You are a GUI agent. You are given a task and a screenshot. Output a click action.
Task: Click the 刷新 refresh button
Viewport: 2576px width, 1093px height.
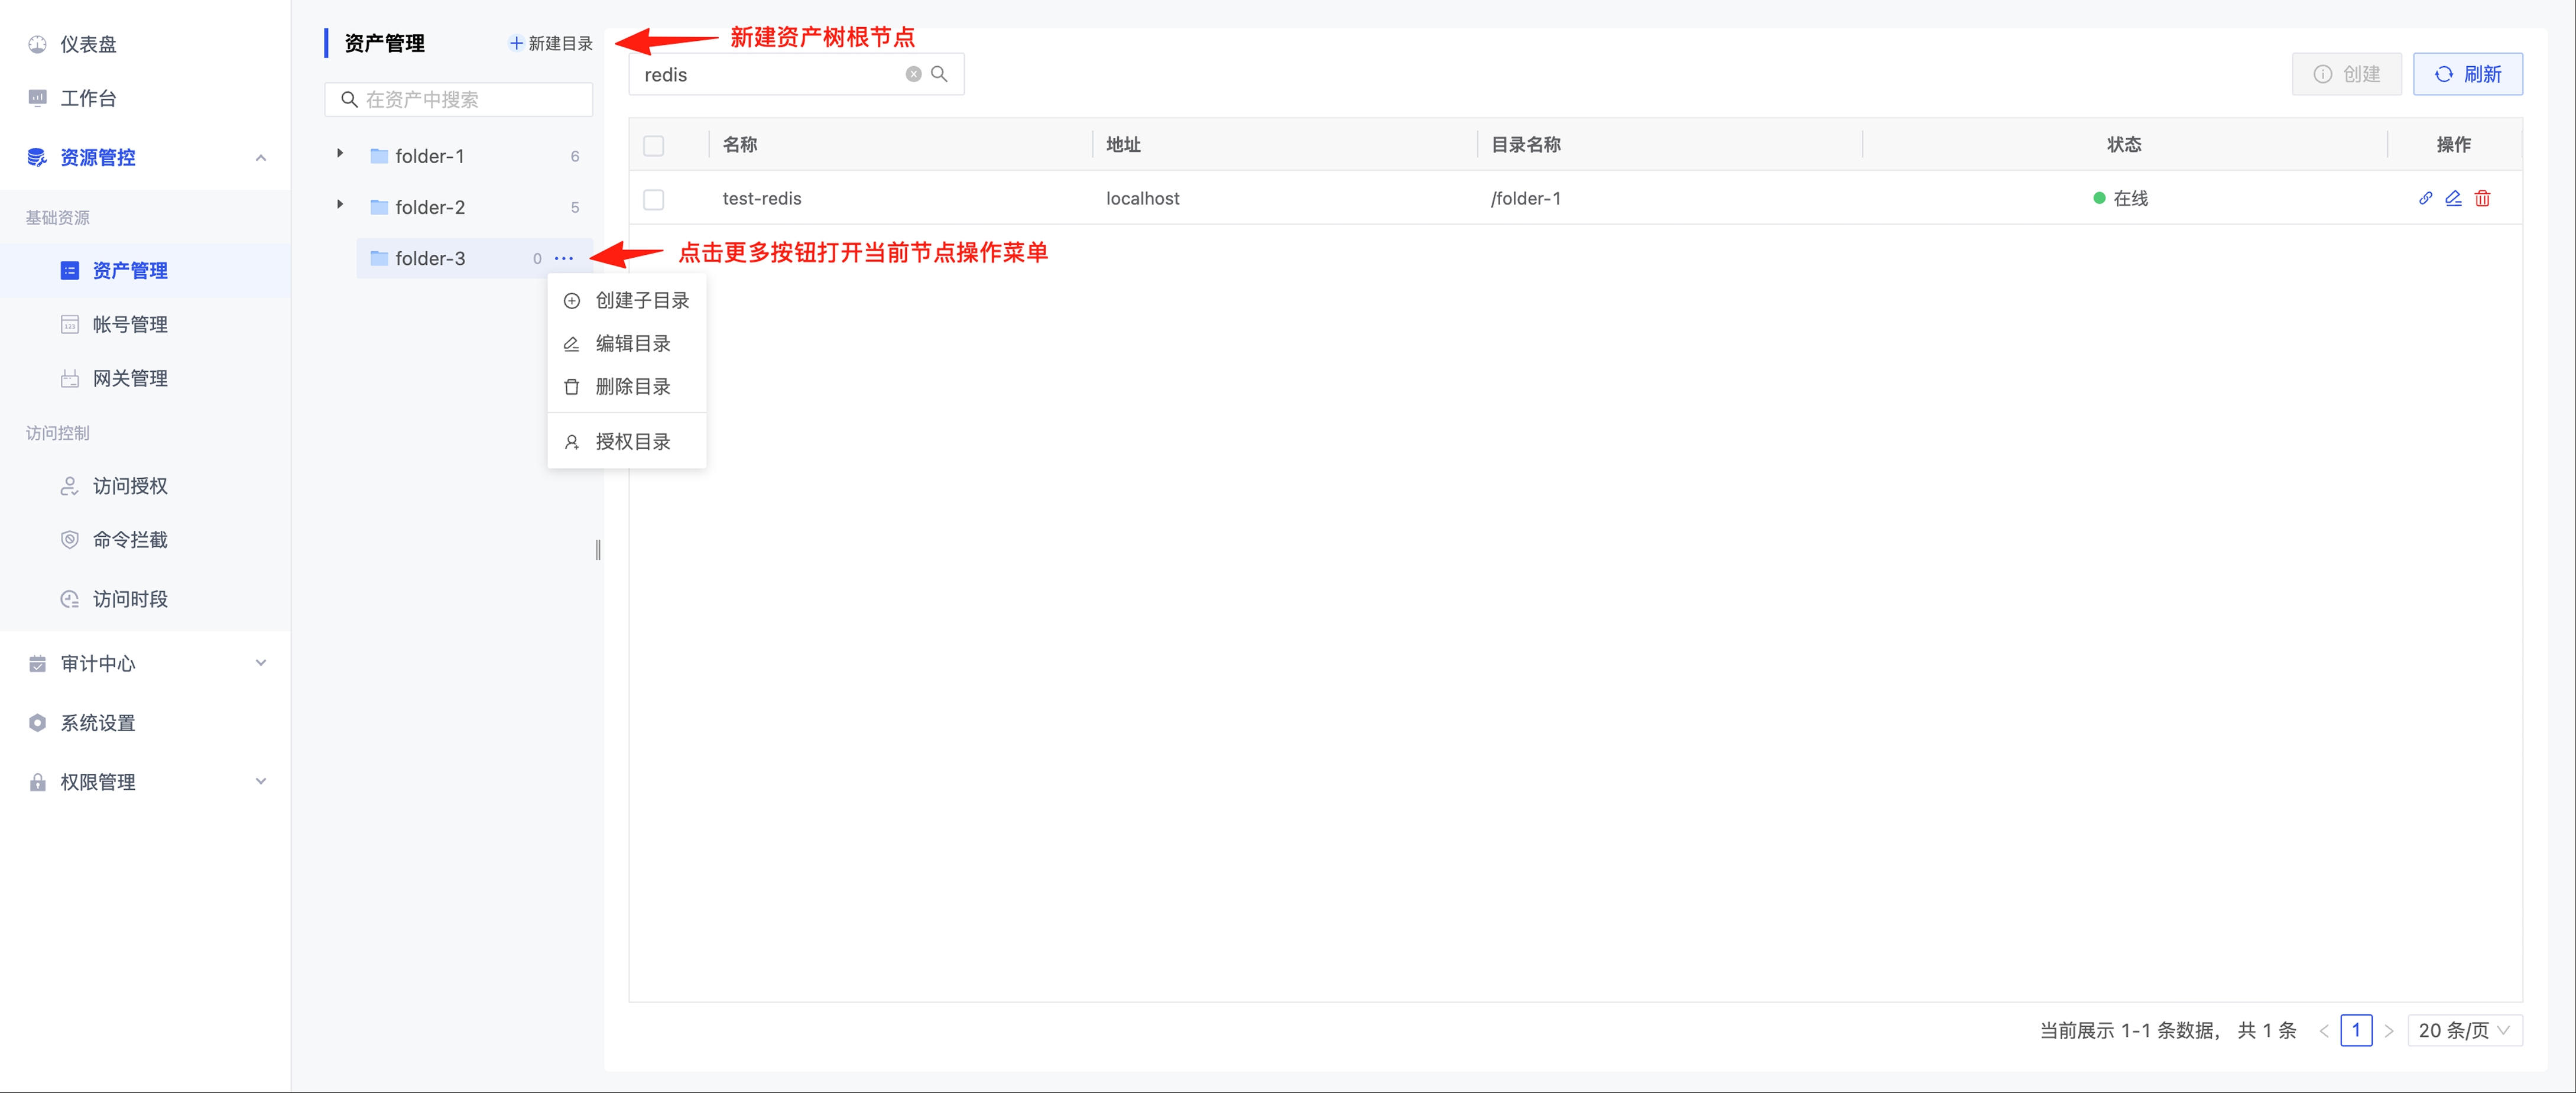coord(2468,74)
